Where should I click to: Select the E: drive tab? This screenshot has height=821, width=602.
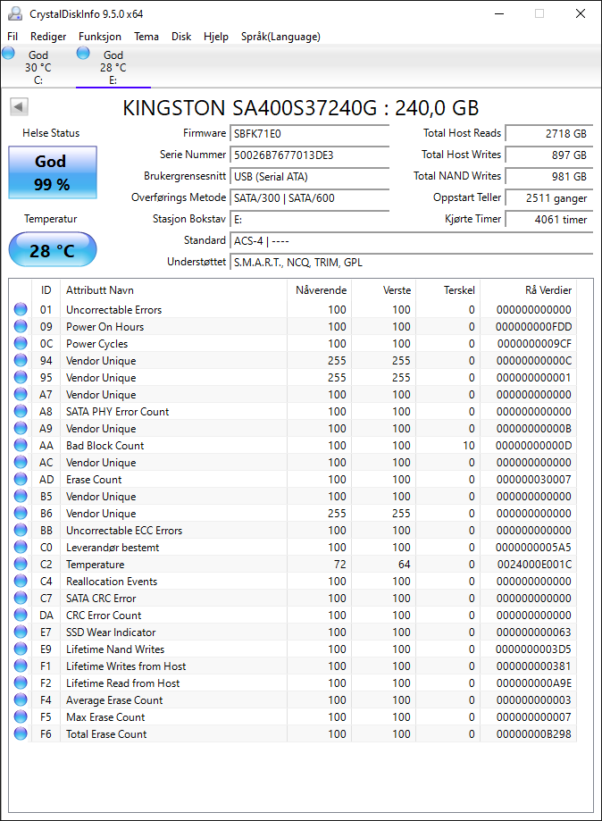(x=113, y=67)
